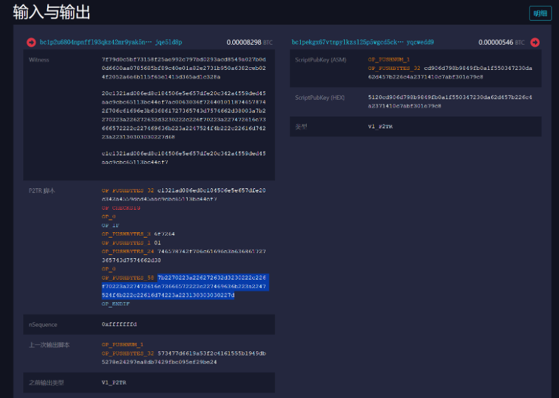Click the 输入与输出 section heading
The image size is (559, 398).
(x=52, y=12)
